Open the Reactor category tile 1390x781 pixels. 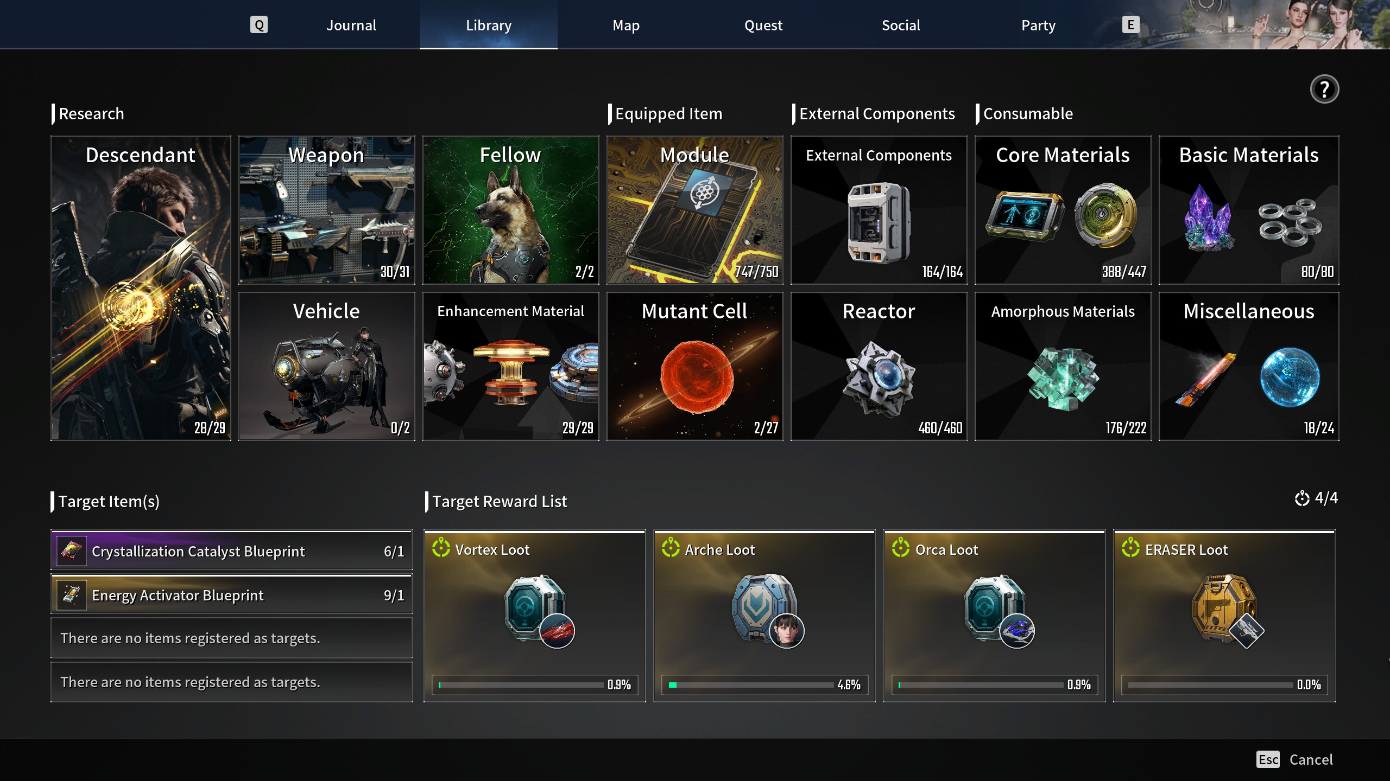(879, 366)
